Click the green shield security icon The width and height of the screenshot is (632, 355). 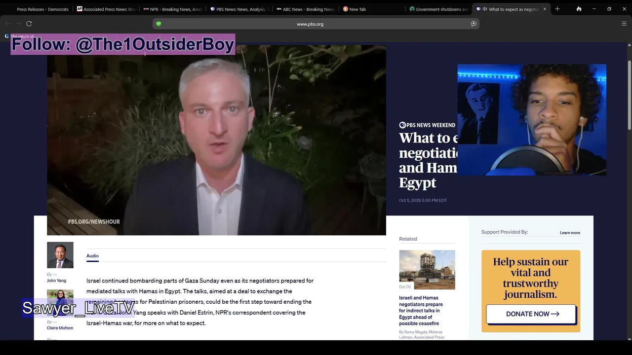pyautogui.click(x=158, y=24)
